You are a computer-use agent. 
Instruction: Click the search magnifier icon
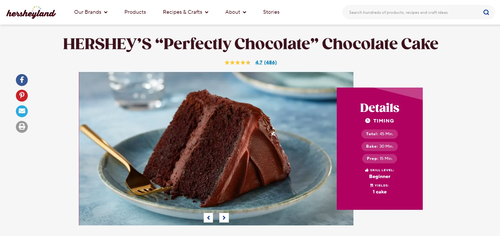(x=486, y=12)
